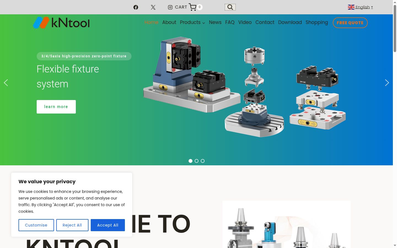Click the tool holders product image
The image size is (397, 248).
click(x=286, y=224)
